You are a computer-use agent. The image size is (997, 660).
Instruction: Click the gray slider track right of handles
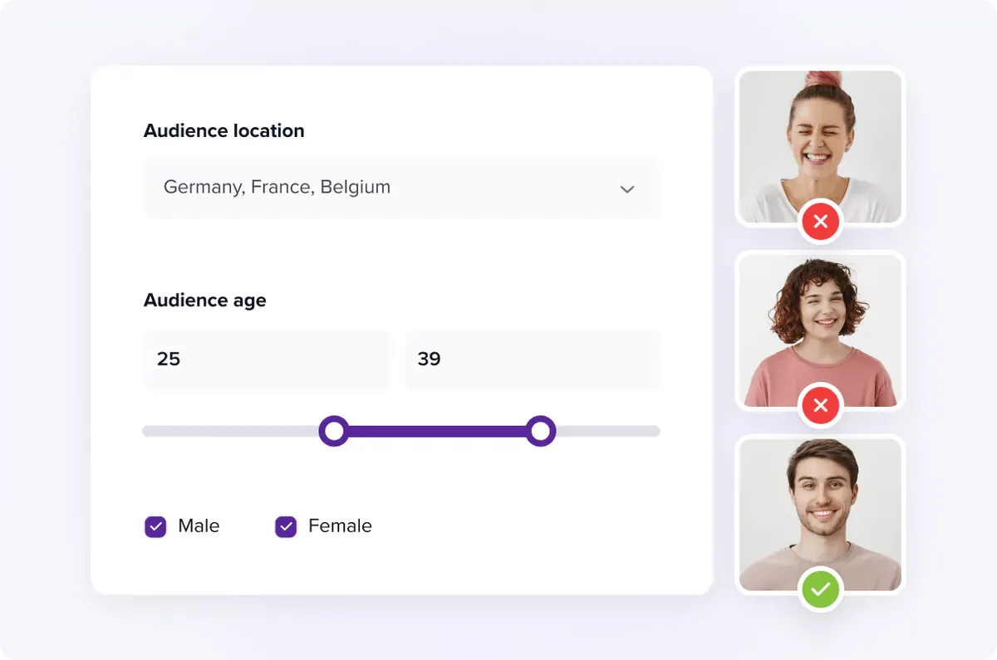pyautogui.click(x=608, y=431)
